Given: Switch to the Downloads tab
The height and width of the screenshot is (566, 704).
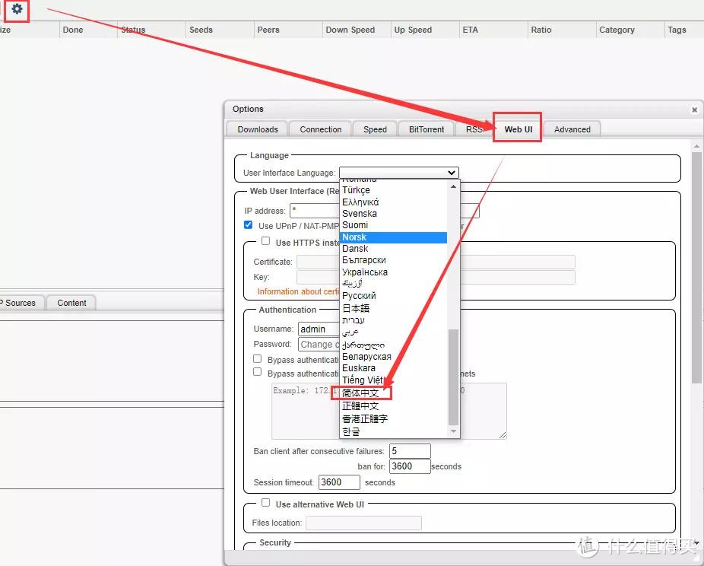Looking at the screenshot, I should [258, 129].
